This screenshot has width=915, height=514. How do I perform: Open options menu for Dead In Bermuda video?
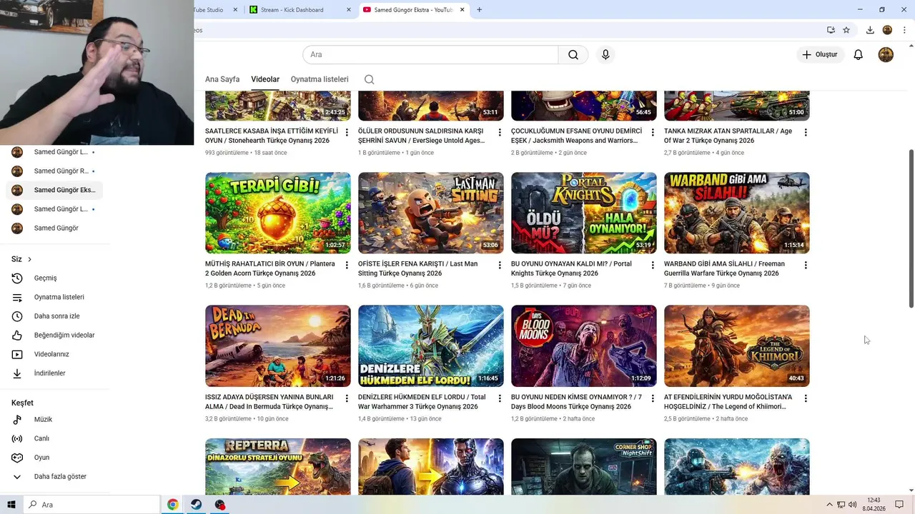347,398
